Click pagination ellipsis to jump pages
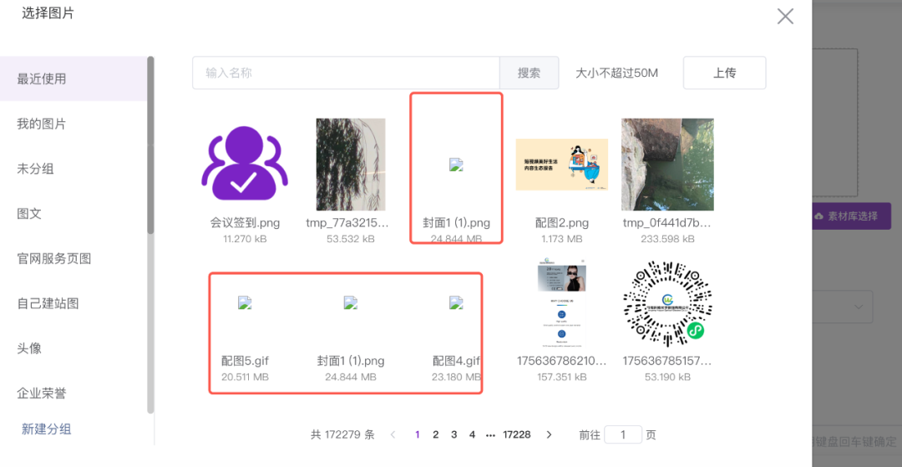 (490, 435)
